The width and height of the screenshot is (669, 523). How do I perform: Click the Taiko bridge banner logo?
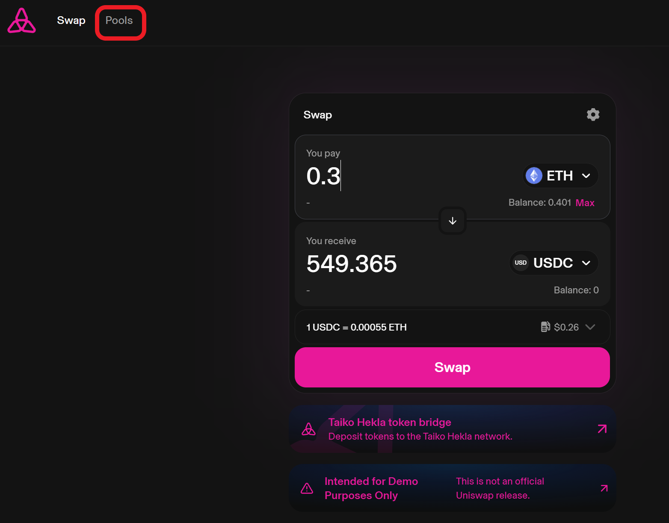[308, 429]
